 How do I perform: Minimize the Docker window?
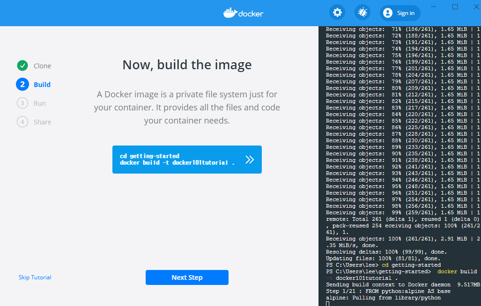tap(433, 7)
